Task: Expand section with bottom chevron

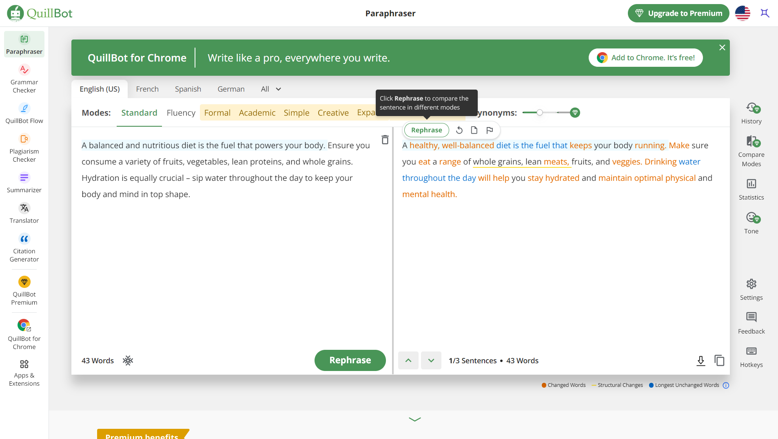Action: [414, 419]
